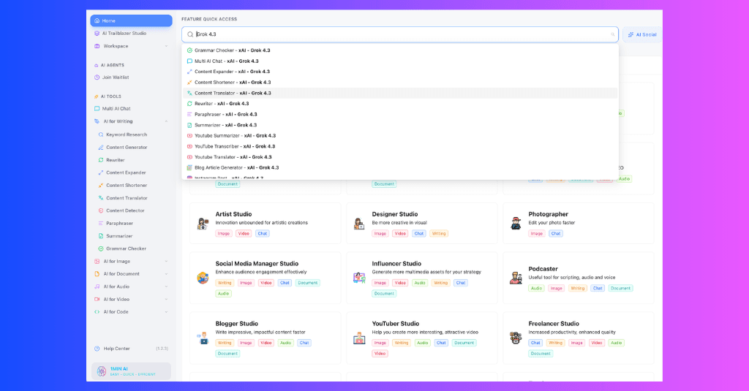Click the Chat tag on Photographer card
Viewport: 749px width, 391px height.
[x=556, y=233]
